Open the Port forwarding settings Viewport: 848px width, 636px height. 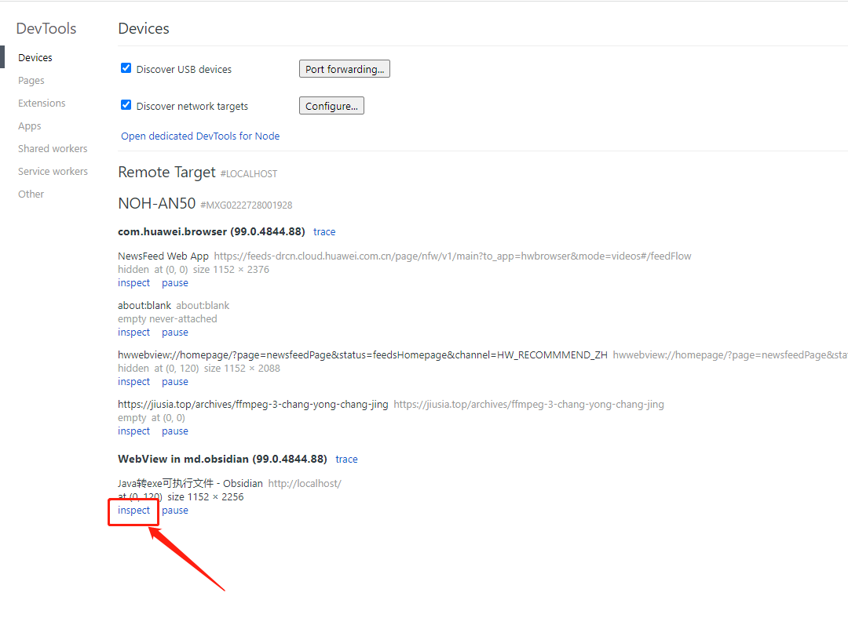(344, 69)
